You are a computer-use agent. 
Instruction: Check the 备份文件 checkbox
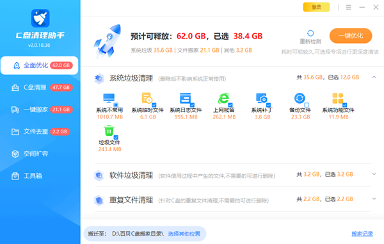[307, 104]
